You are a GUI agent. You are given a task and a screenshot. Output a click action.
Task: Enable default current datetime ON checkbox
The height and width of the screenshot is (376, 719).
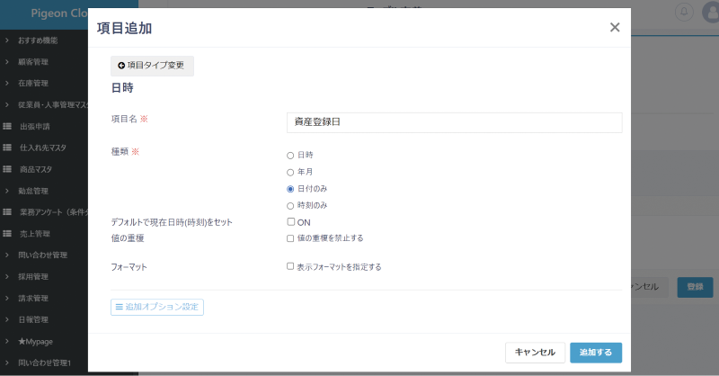point(290,222)
